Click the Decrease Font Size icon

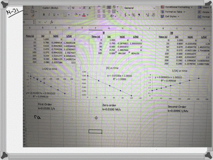90,8
